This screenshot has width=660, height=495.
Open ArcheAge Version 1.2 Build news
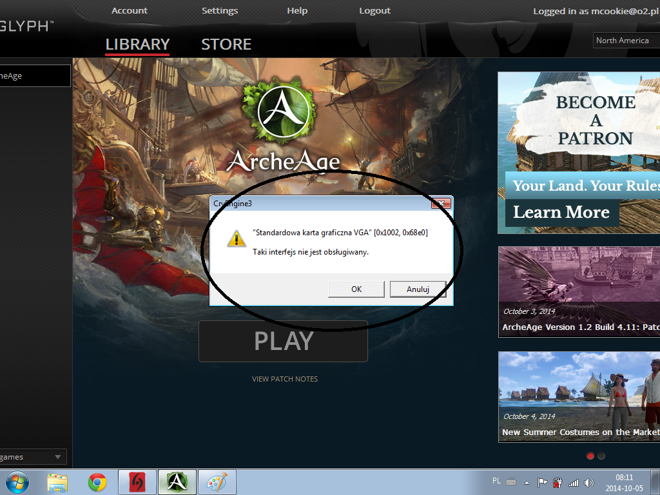point(579,292)
